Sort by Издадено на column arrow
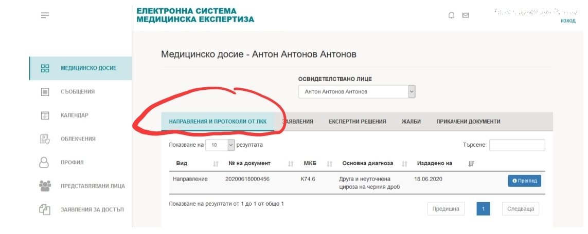This screenshot has width=588, height=234. tap(471, 164)
